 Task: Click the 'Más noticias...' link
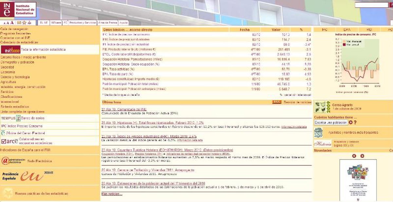pos(112,194)
